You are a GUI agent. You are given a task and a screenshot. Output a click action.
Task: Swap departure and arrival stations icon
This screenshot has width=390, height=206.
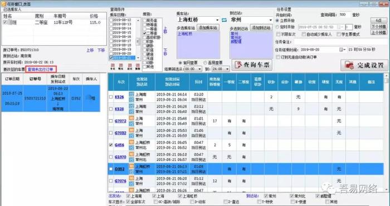coord(224,20)
